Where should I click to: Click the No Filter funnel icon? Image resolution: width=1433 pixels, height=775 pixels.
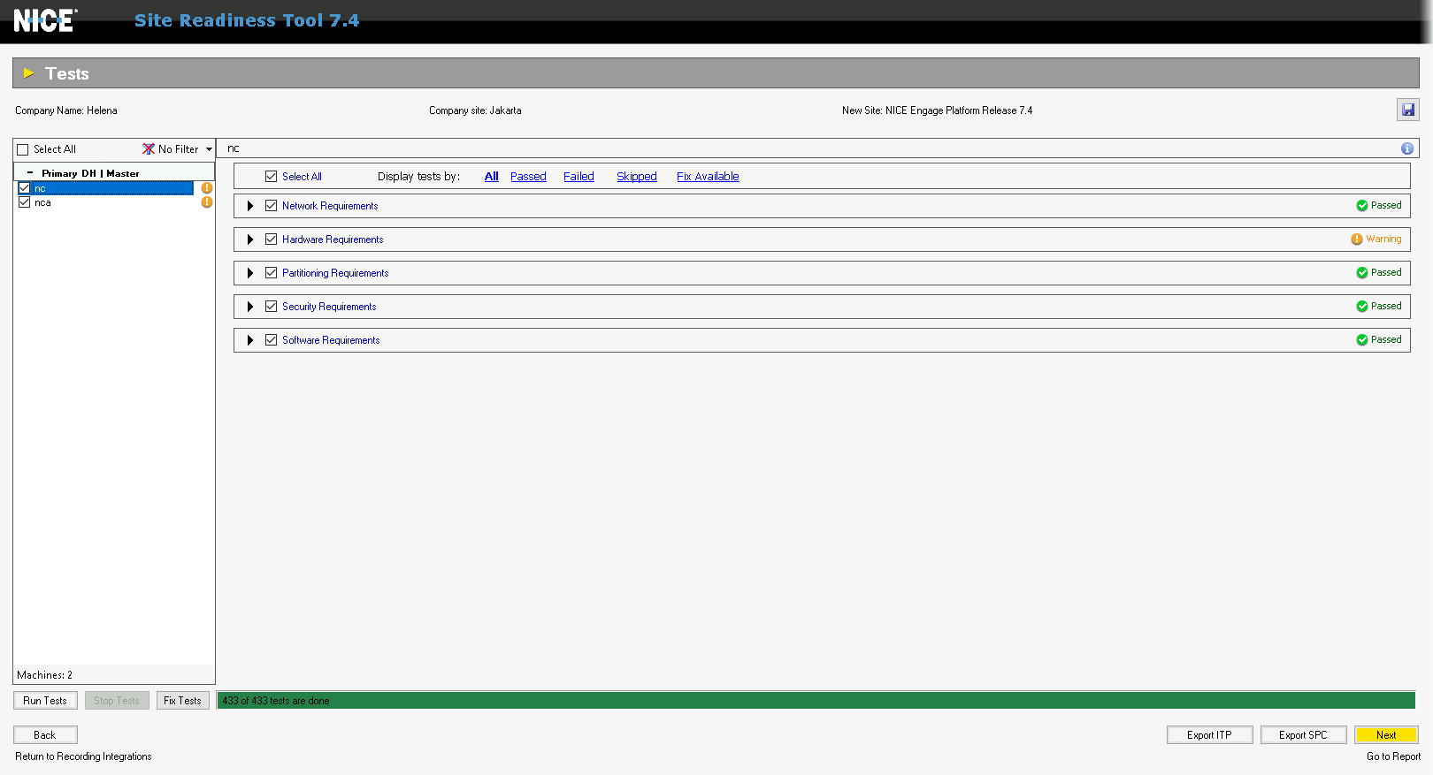tap(149, 149)
